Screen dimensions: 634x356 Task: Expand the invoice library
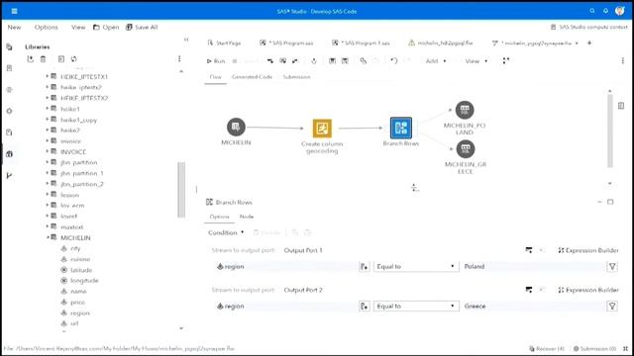tap(47, 140)
